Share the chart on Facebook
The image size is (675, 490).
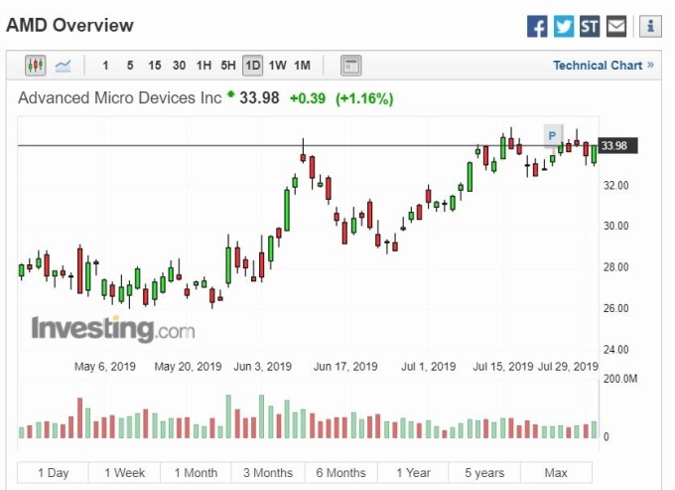537,27
